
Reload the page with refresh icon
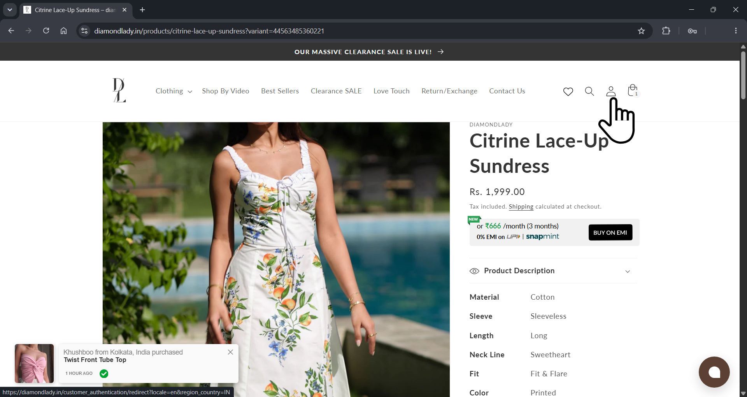click(x=46, y=31)
